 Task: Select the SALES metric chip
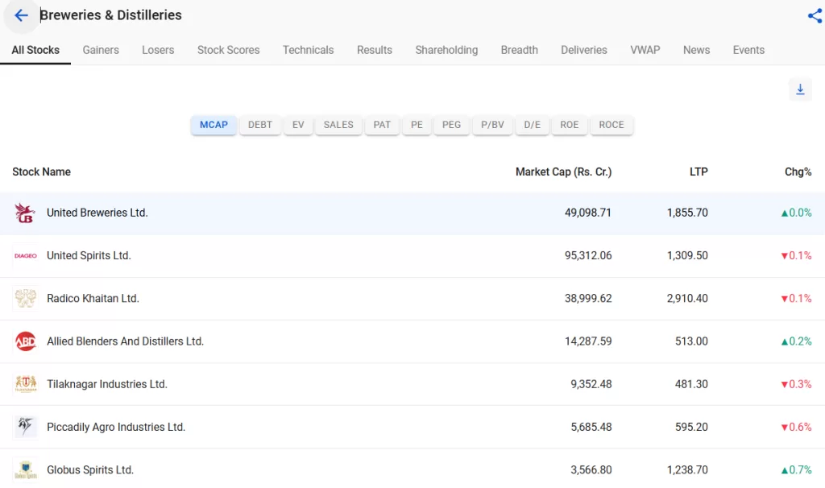coord(338,125)
